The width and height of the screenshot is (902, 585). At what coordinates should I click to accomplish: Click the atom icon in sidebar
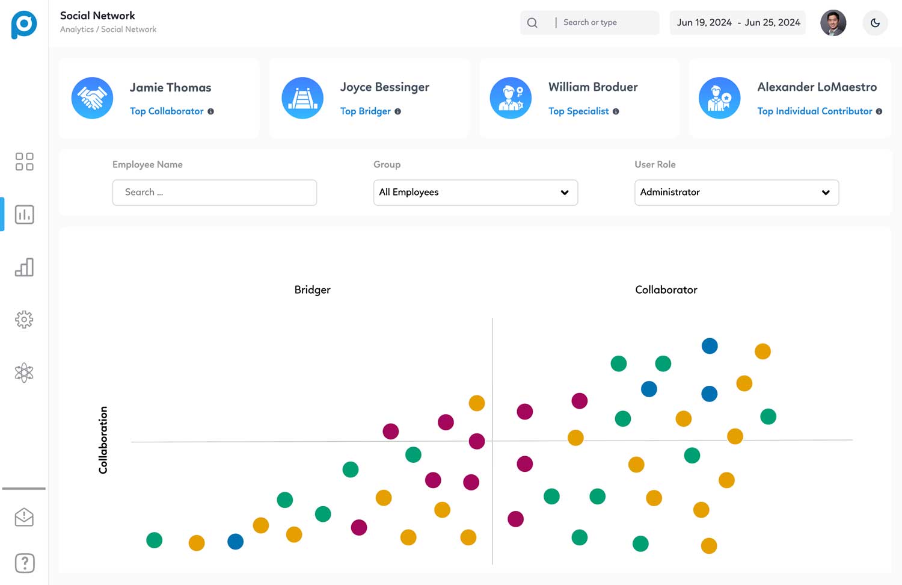point(24,373)
